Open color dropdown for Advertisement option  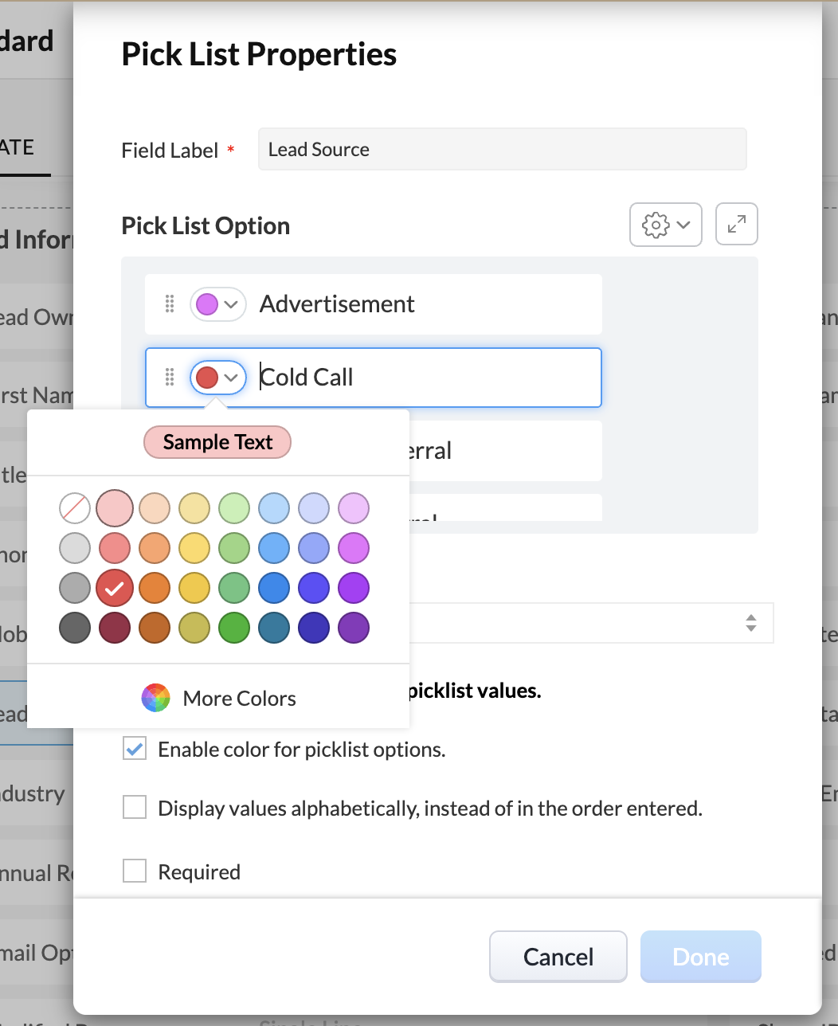[217, 304]
